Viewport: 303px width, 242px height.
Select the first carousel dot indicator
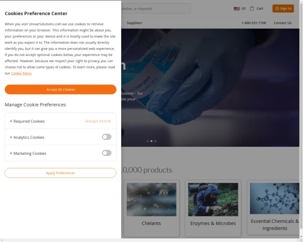(147, 141)
